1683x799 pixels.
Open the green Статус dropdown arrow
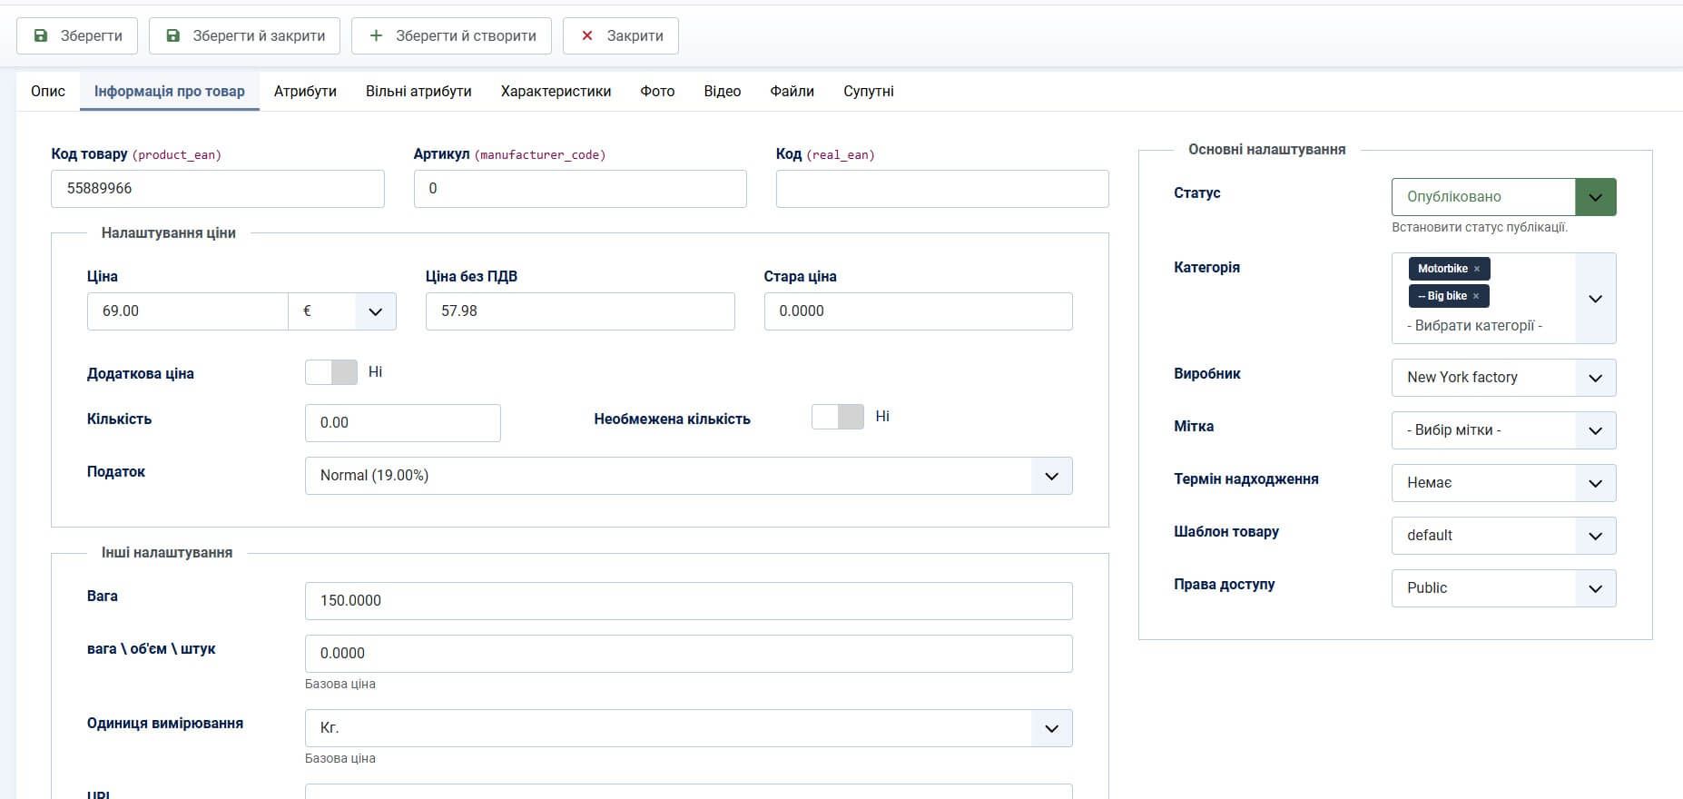point(1595,197)
